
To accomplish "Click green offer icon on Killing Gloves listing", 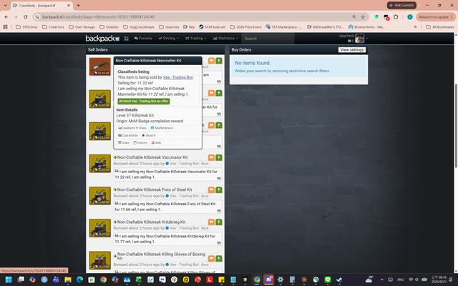I will (x=219, y=259).
